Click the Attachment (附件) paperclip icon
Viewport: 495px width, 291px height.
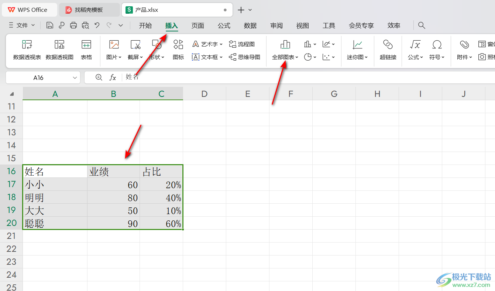coord(464,45)
